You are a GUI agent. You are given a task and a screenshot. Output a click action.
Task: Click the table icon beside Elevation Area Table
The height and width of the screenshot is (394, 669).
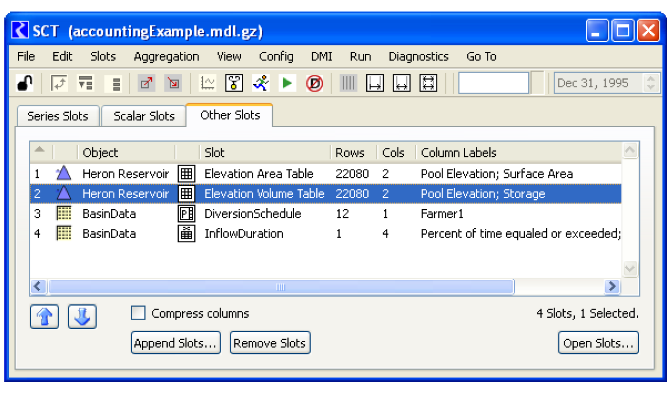pos(186,174)
